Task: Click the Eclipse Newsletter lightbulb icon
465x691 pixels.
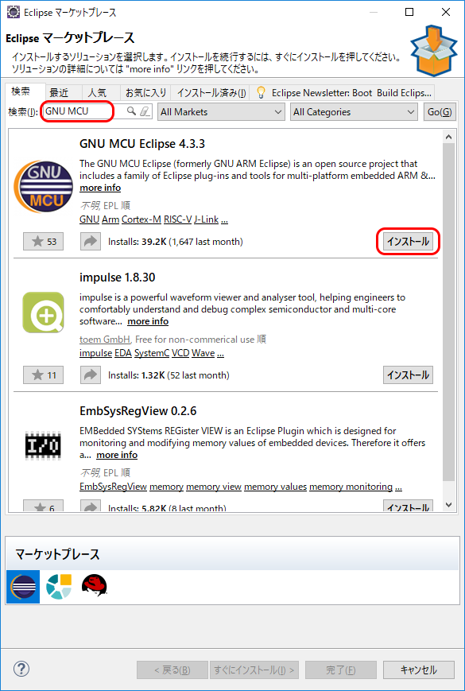Action: (x=262, y=92)
